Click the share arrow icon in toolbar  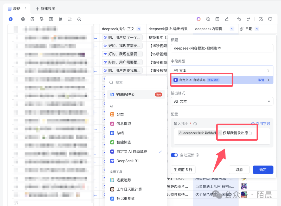click(x=227, y=19)
